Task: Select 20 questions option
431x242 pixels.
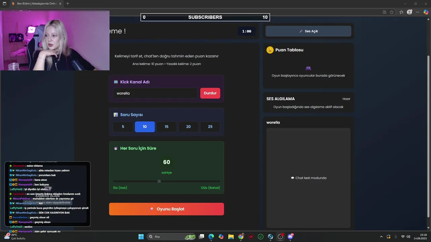Action: point(188,127)
